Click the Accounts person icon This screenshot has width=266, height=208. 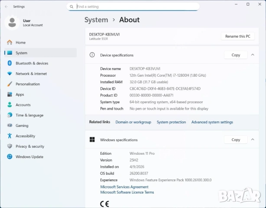coord(10,105)
